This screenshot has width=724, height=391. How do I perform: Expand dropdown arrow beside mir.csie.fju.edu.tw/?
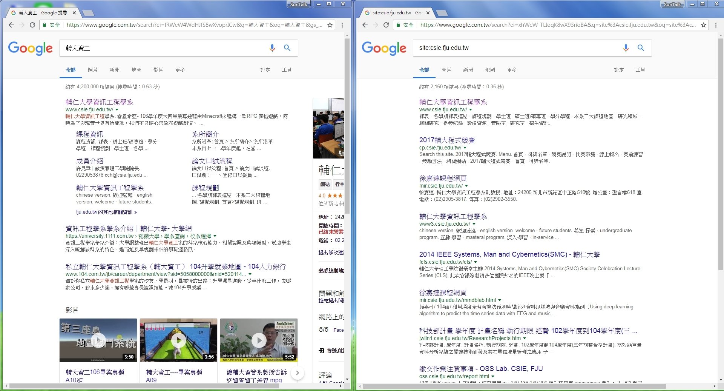point(466,186)
